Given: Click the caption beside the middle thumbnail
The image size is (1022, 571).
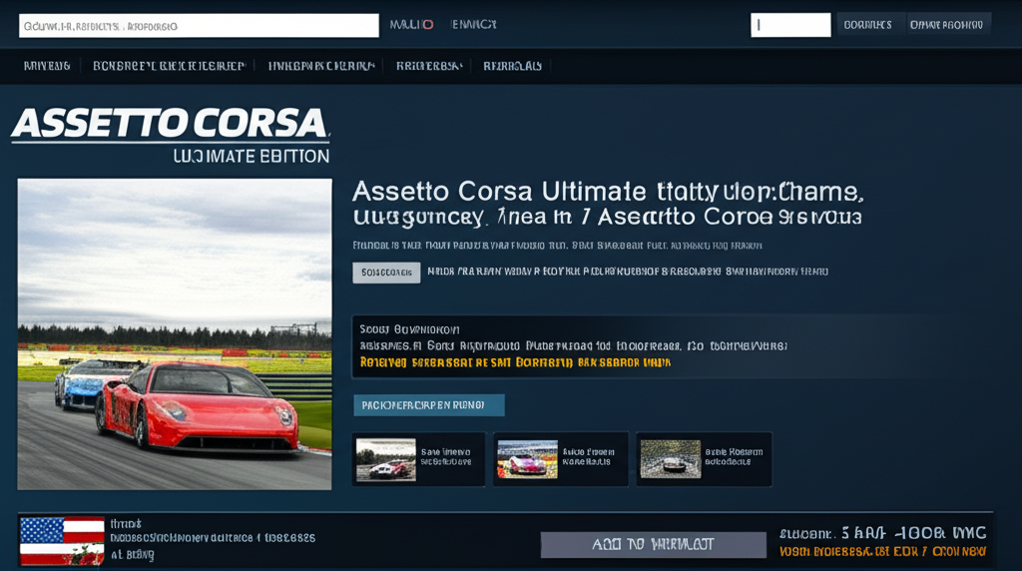Looking at the screenshot, I should (588, 456).
